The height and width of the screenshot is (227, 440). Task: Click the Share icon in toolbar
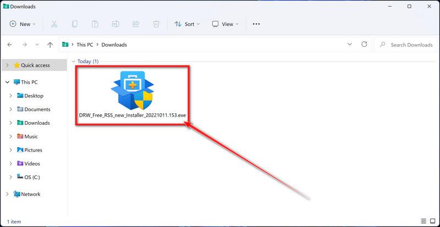pos(136,24)
